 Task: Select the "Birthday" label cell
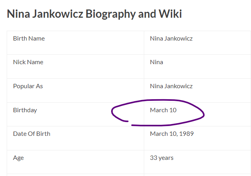(x=25, y=110)
